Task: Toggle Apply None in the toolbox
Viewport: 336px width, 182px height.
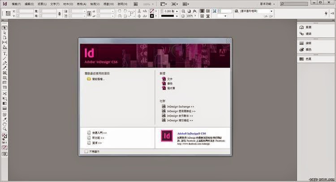Action: coord(4,148)
